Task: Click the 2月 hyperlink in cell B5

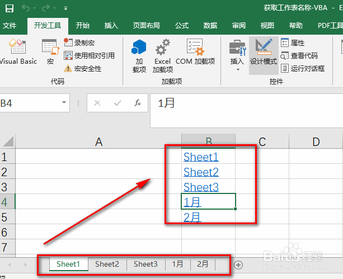Action: pyautogui.click(x=192, y=217)
